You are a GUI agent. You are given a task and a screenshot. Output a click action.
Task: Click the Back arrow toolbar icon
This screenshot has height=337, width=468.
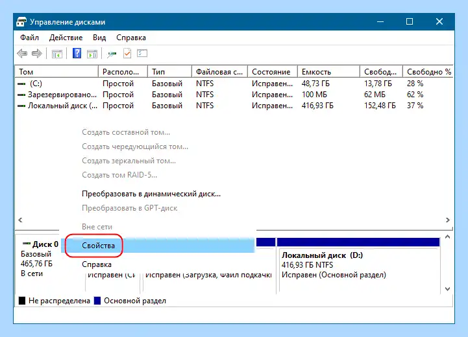tap(22, 54)
